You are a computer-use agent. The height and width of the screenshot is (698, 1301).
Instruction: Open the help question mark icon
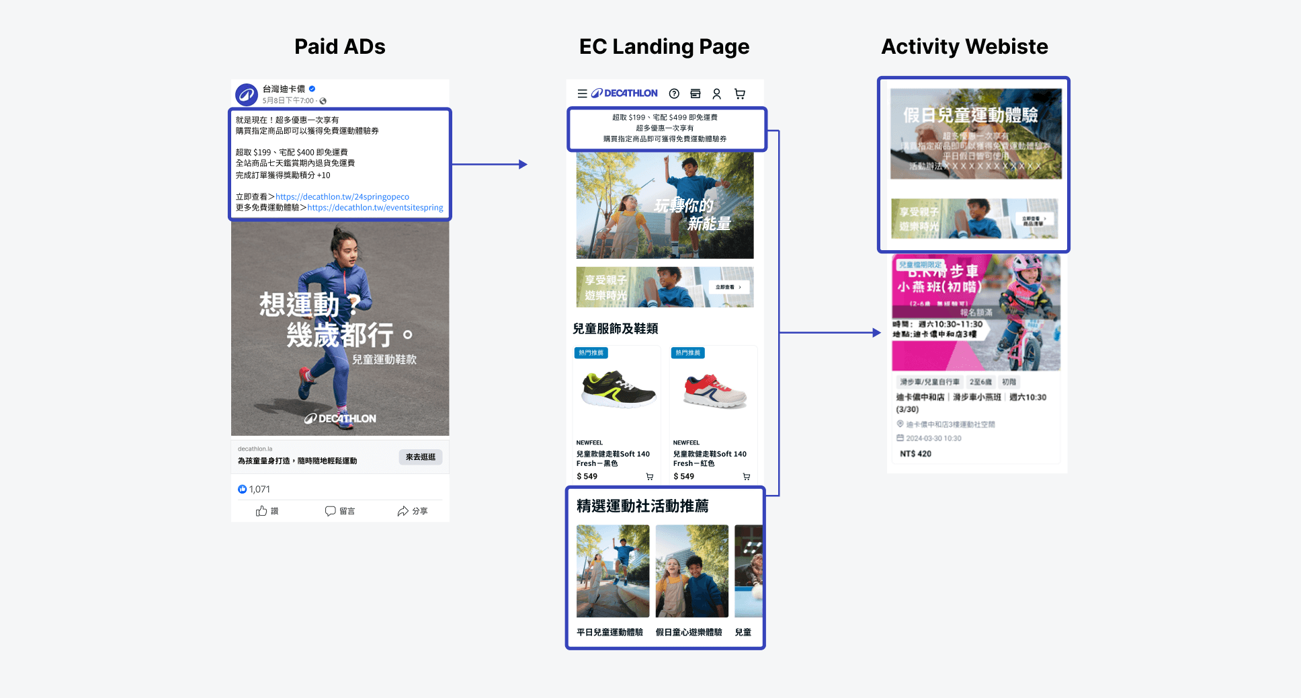(674, 93)
